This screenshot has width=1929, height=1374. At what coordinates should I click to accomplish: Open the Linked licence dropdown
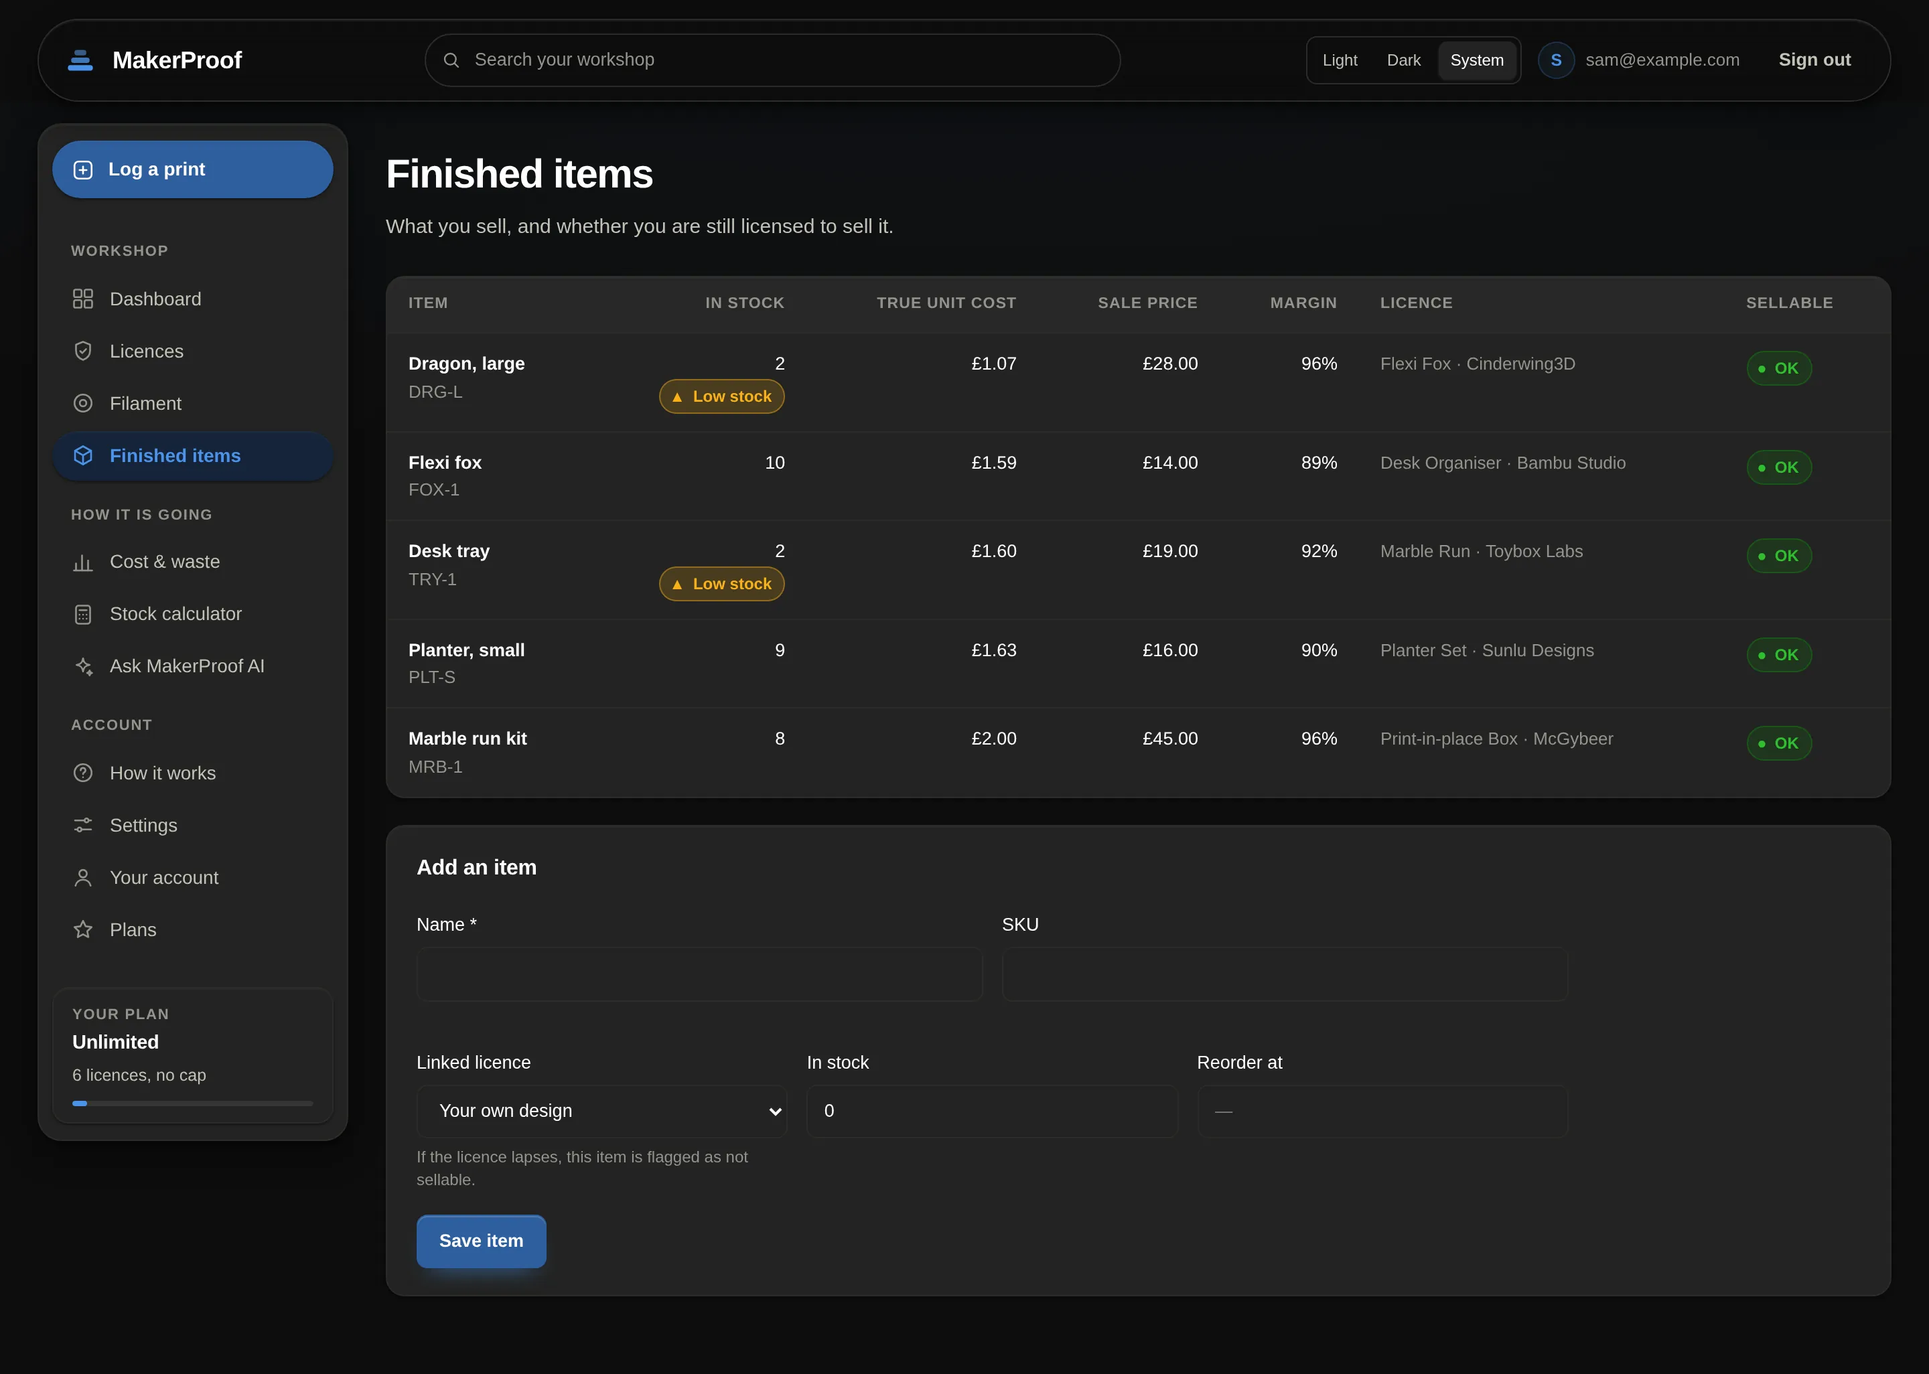(601, 1112)
